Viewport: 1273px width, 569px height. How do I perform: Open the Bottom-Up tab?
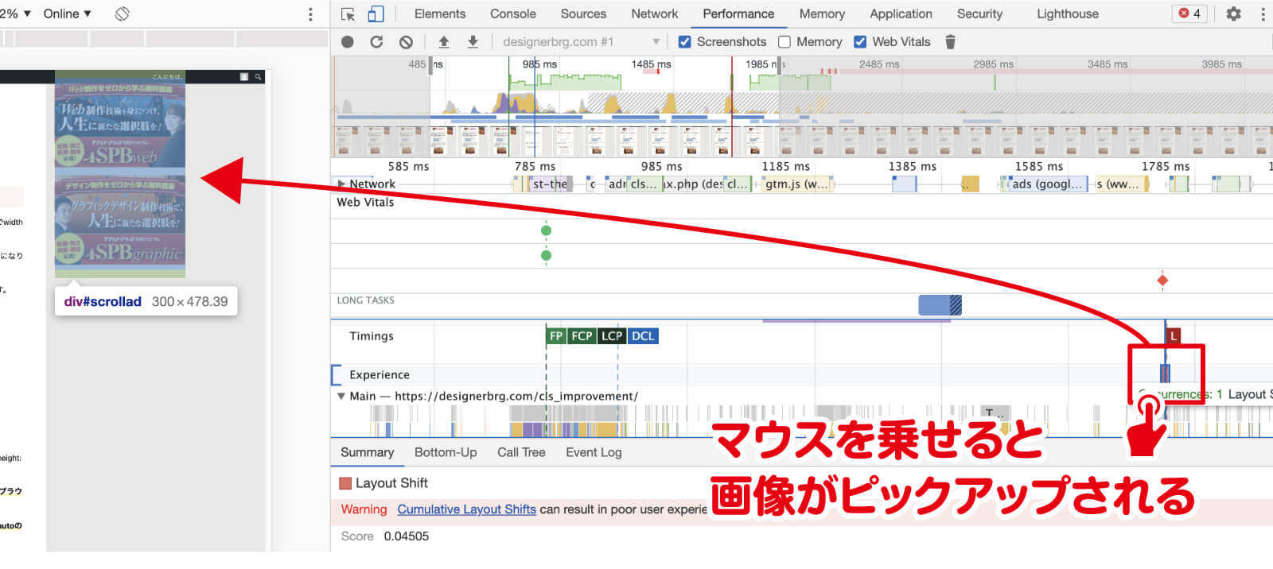coord(446,452)
